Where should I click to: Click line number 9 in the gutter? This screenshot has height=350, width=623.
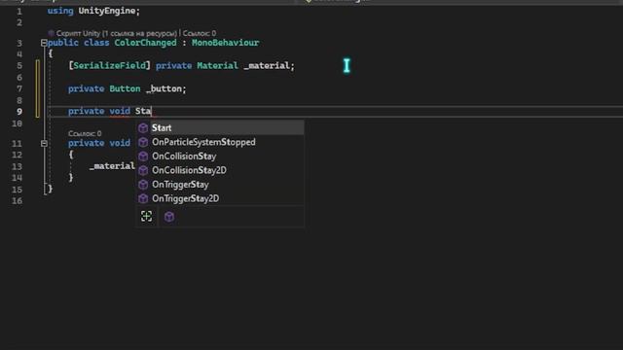point(19,112)
